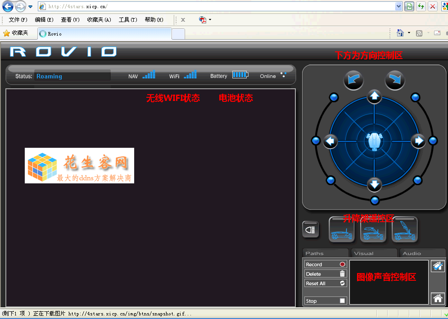448x319 pixels.
Task: Click the gray X on the toolbar
Action: [x=183, y=20]
